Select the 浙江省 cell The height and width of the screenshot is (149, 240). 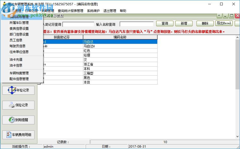coord(120,64)
